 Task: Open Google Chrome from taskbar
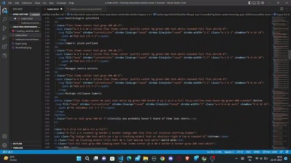162,158
